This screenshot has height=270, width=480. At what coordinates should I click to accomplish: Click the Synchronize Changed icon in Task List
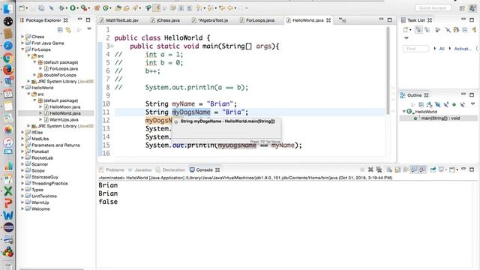pyautogui.click(x=456, y=30)
